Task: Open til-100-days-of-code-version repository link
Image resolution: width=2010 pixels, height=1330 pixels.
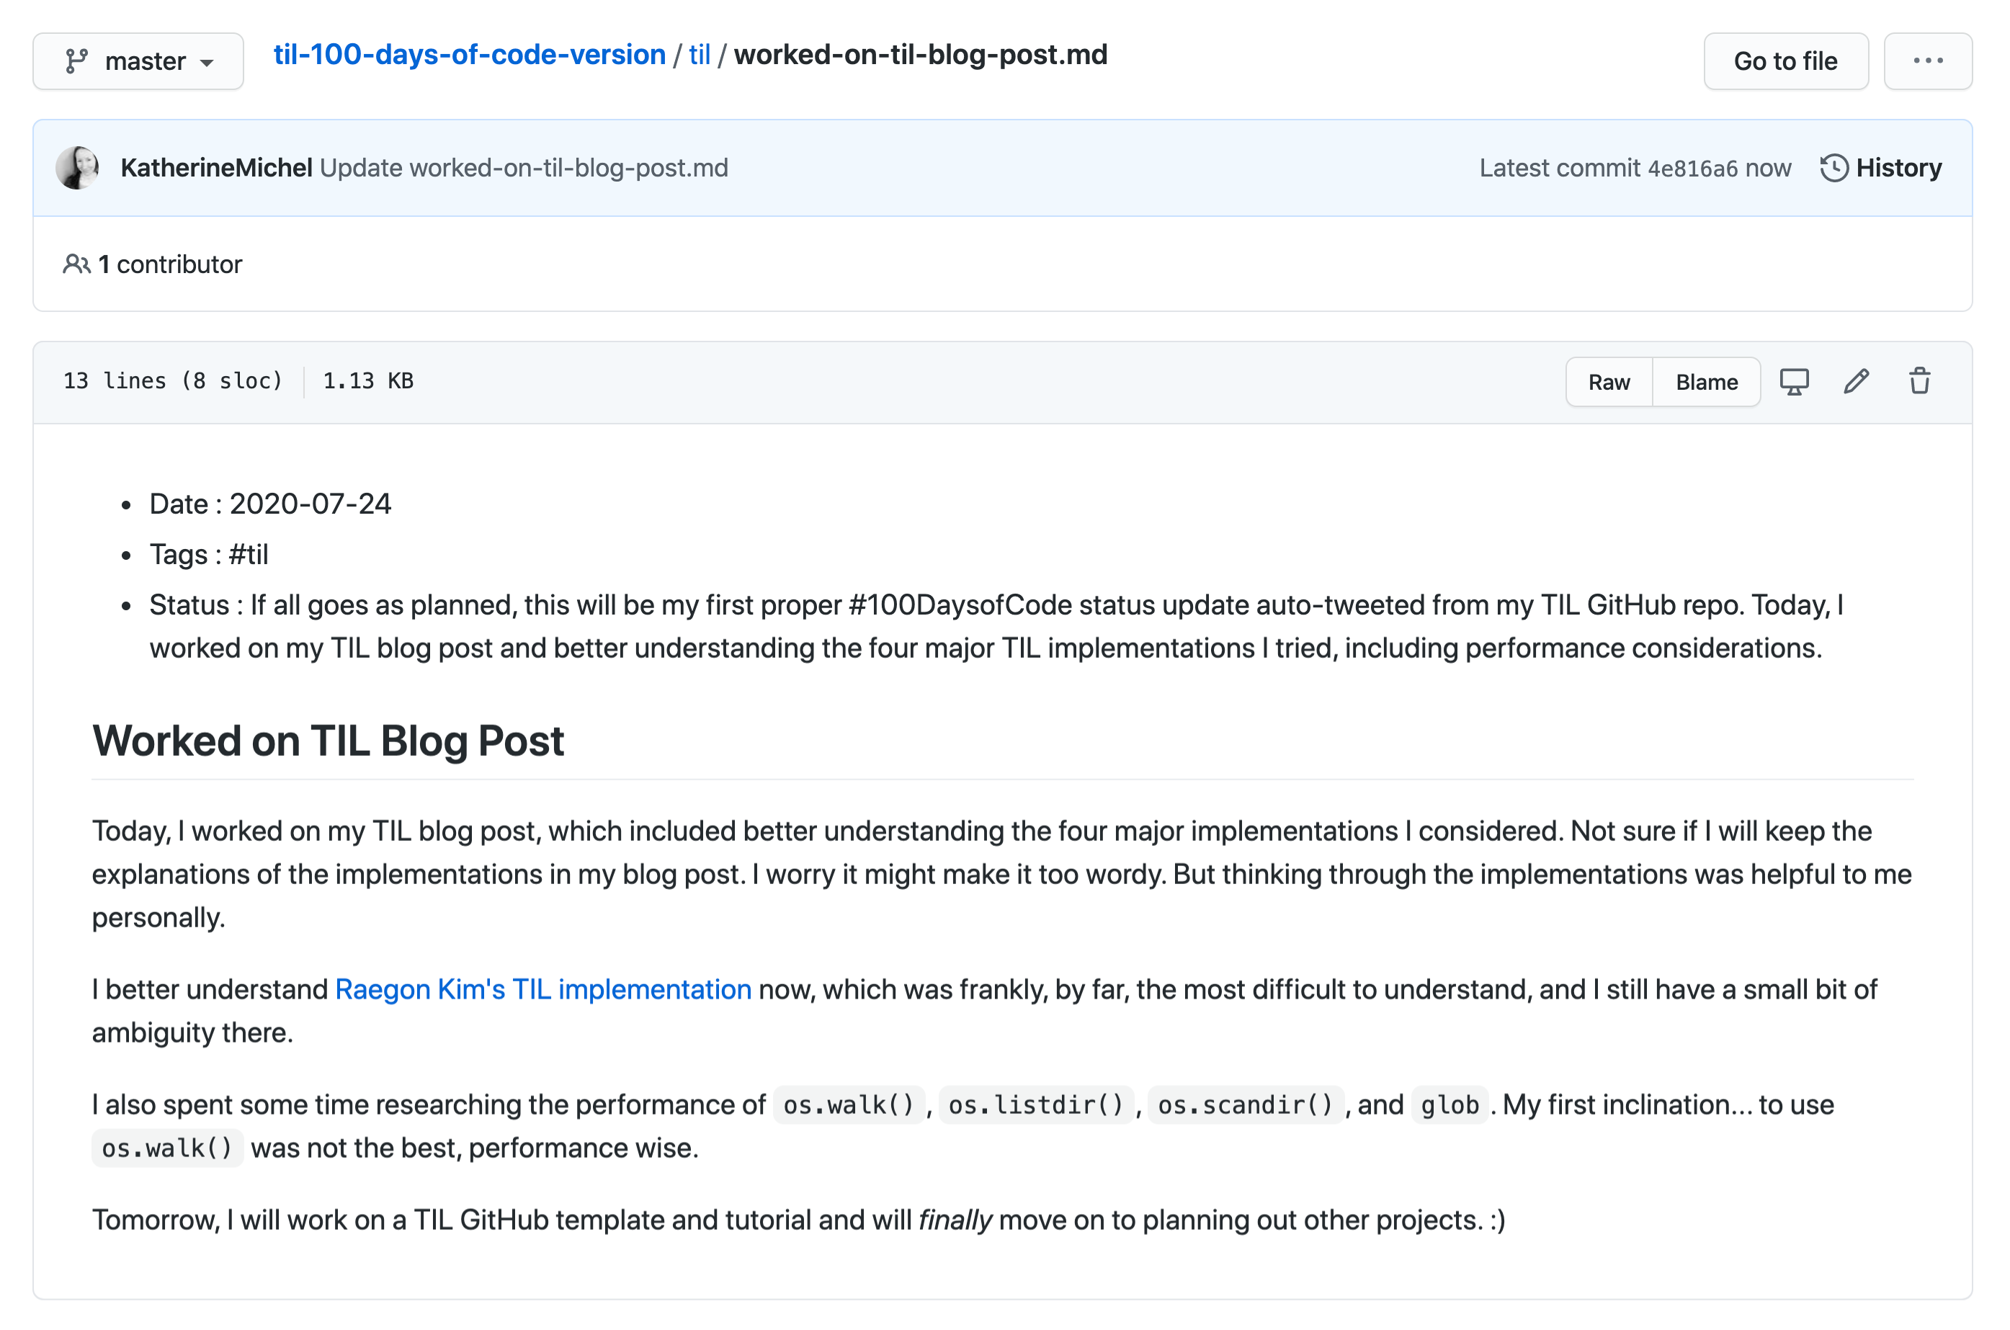Action: pos(469,54)
